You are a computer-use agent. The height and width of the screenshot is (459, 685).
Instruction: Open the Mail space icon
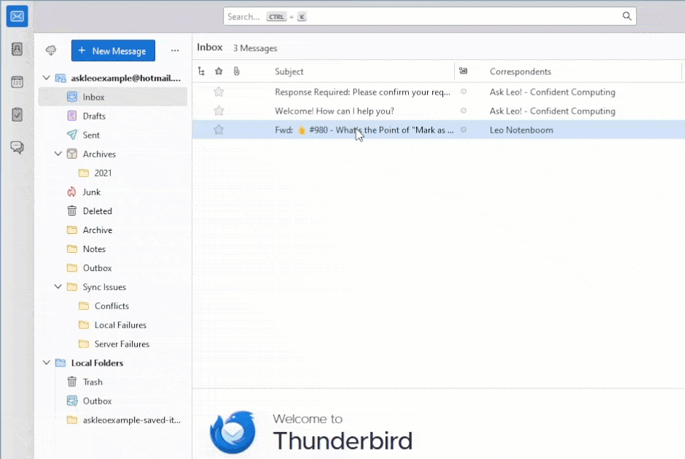coord(17,17)
